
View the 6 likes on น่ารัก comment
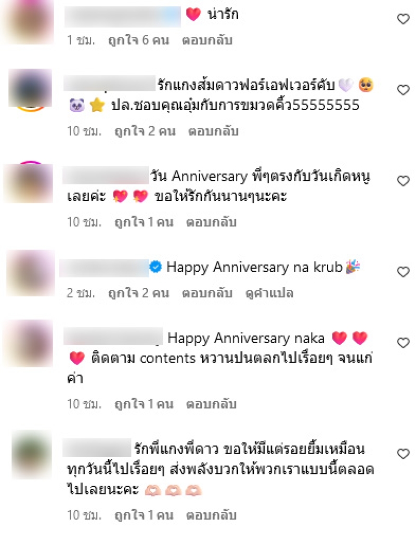click(139, 41)
